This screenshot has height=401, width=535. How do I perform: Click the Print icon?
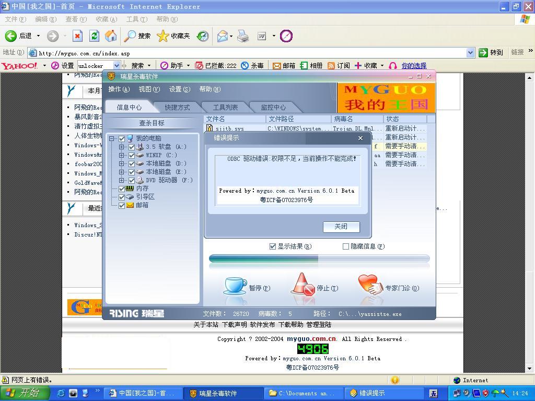(x=243, y=36)
